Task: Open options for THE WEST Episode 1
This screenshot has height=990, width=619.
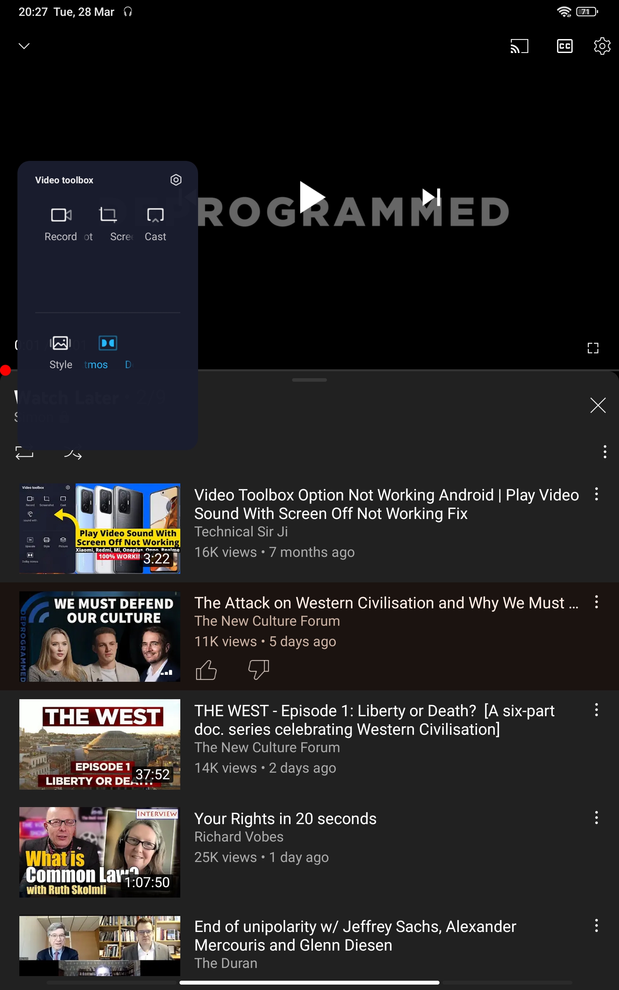Action: click(x=597, y=710)
